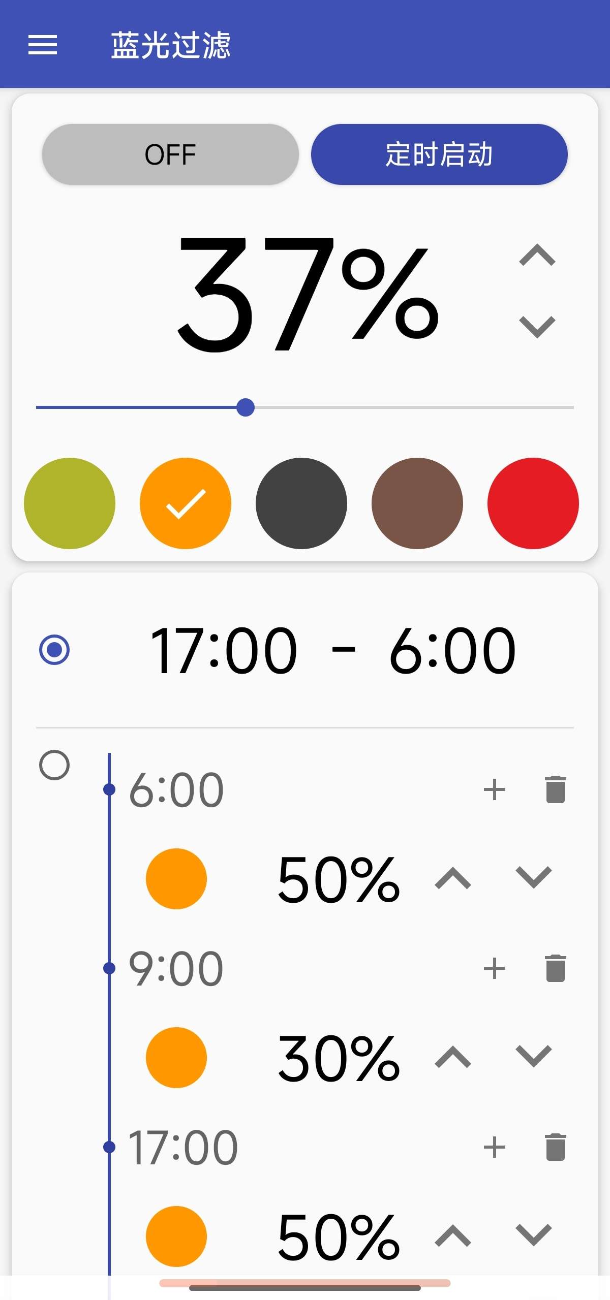
Task: Edit the 17:00 - 6:00 time range
Action: [333, 650]
